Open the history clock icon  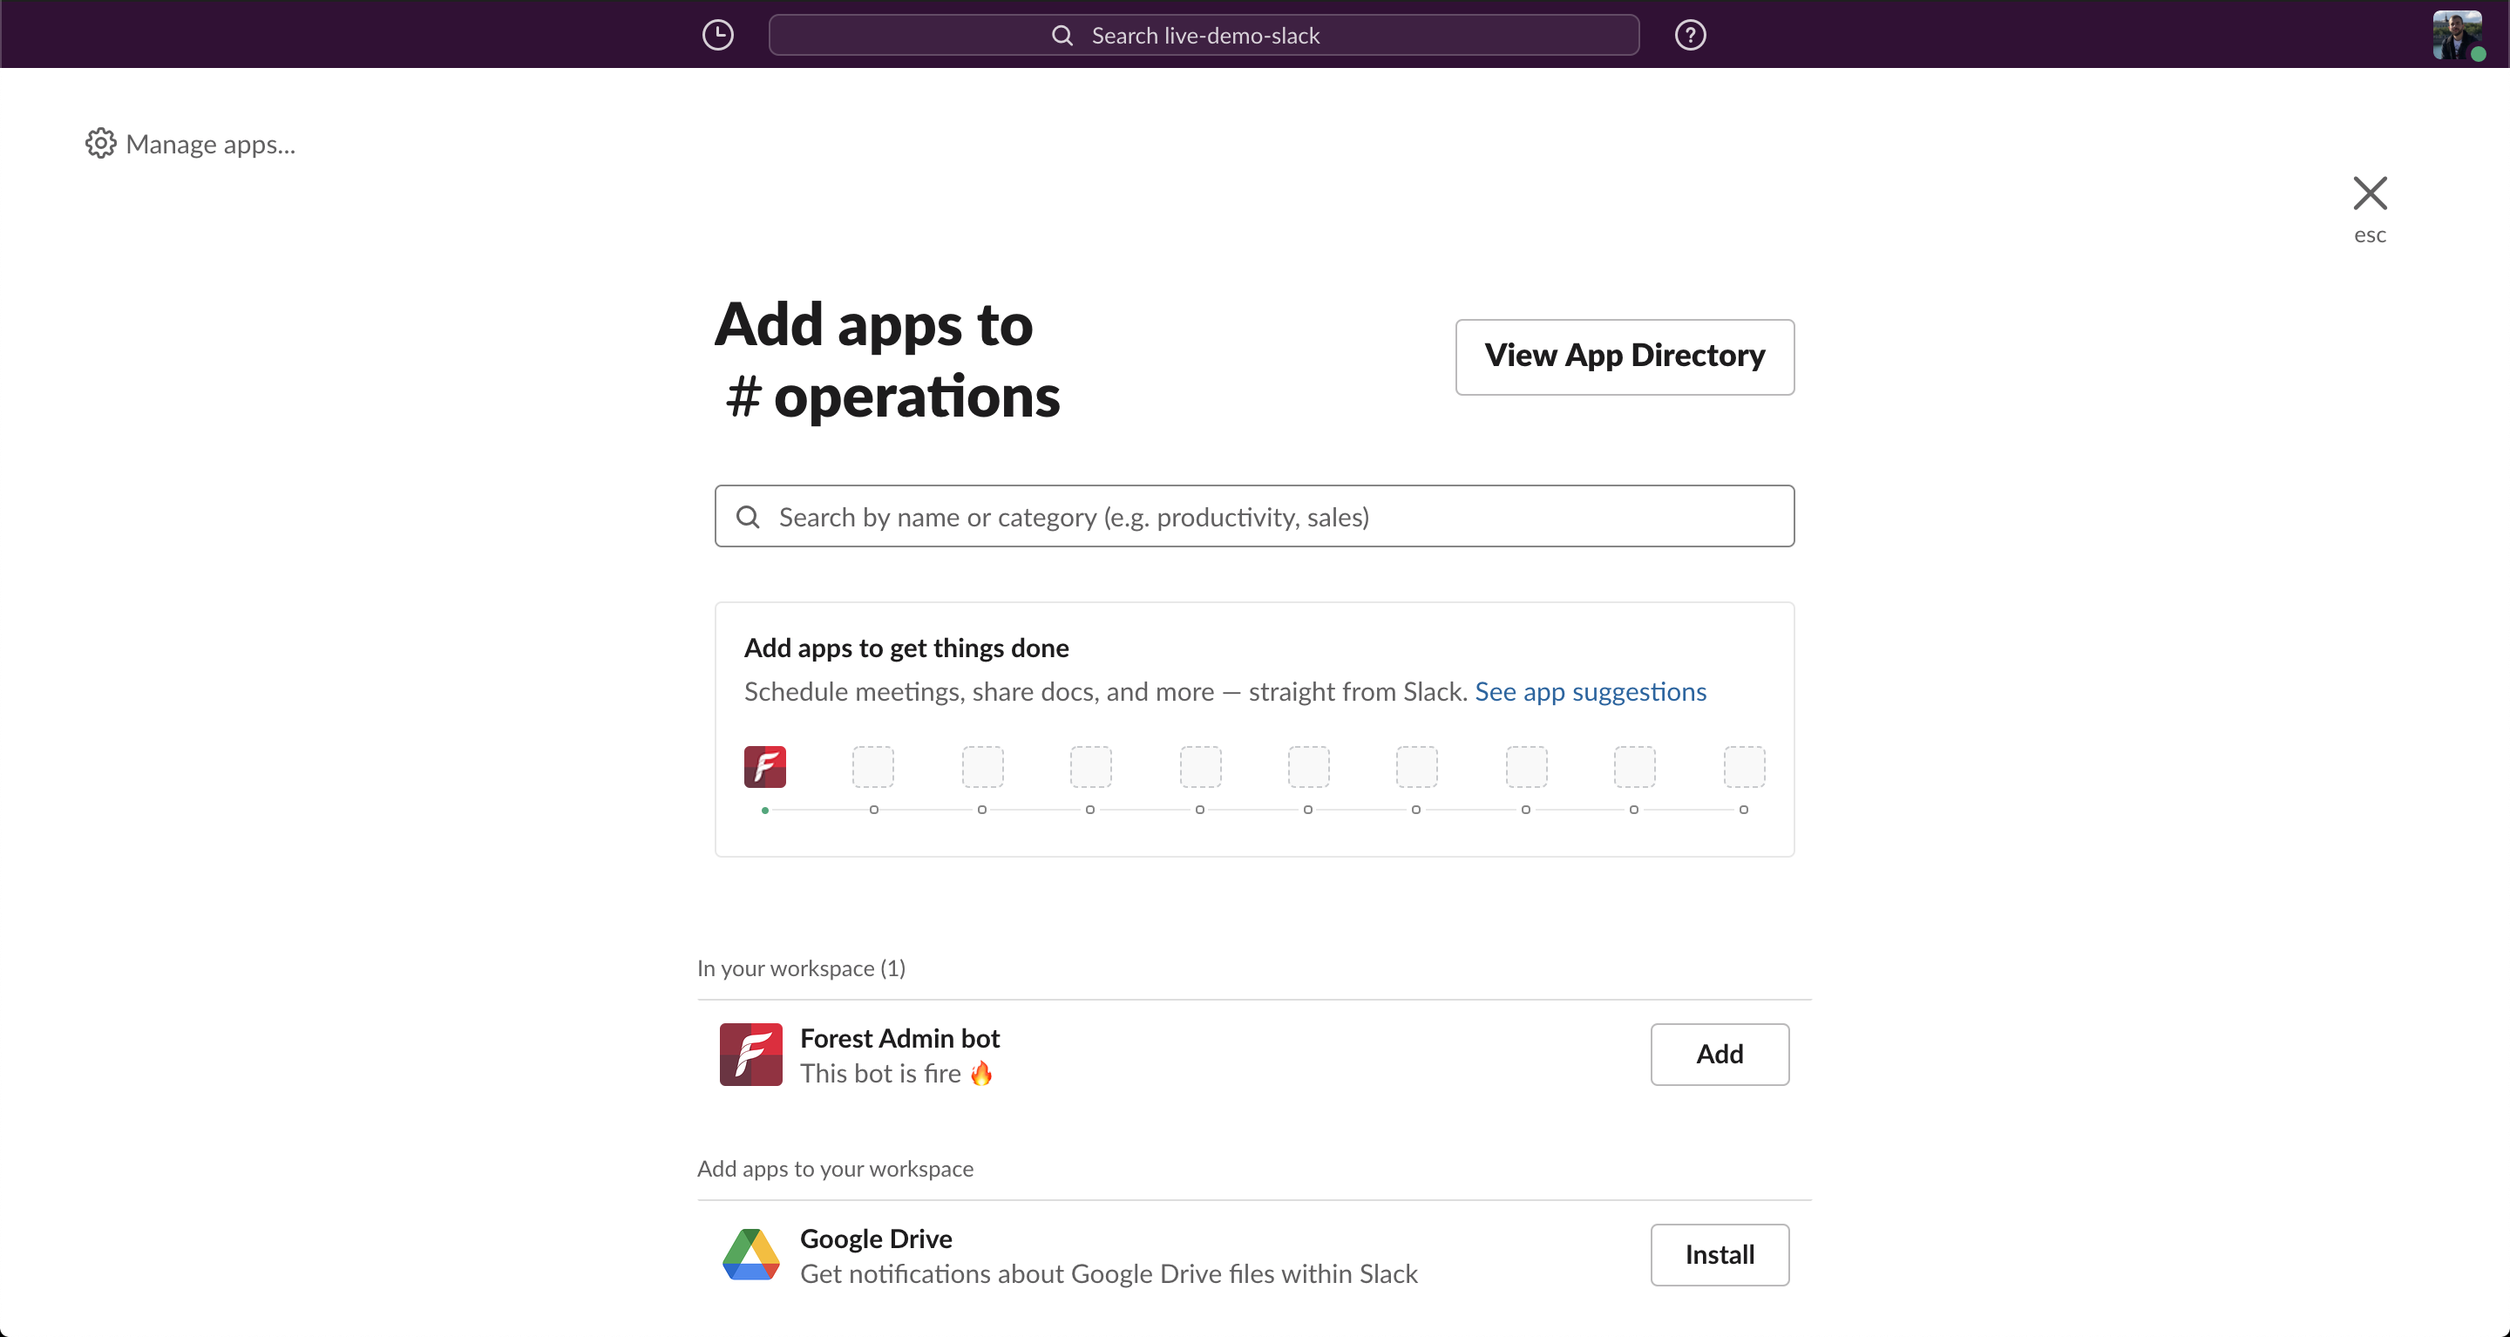pyautogui.click(x=717, y=35)
